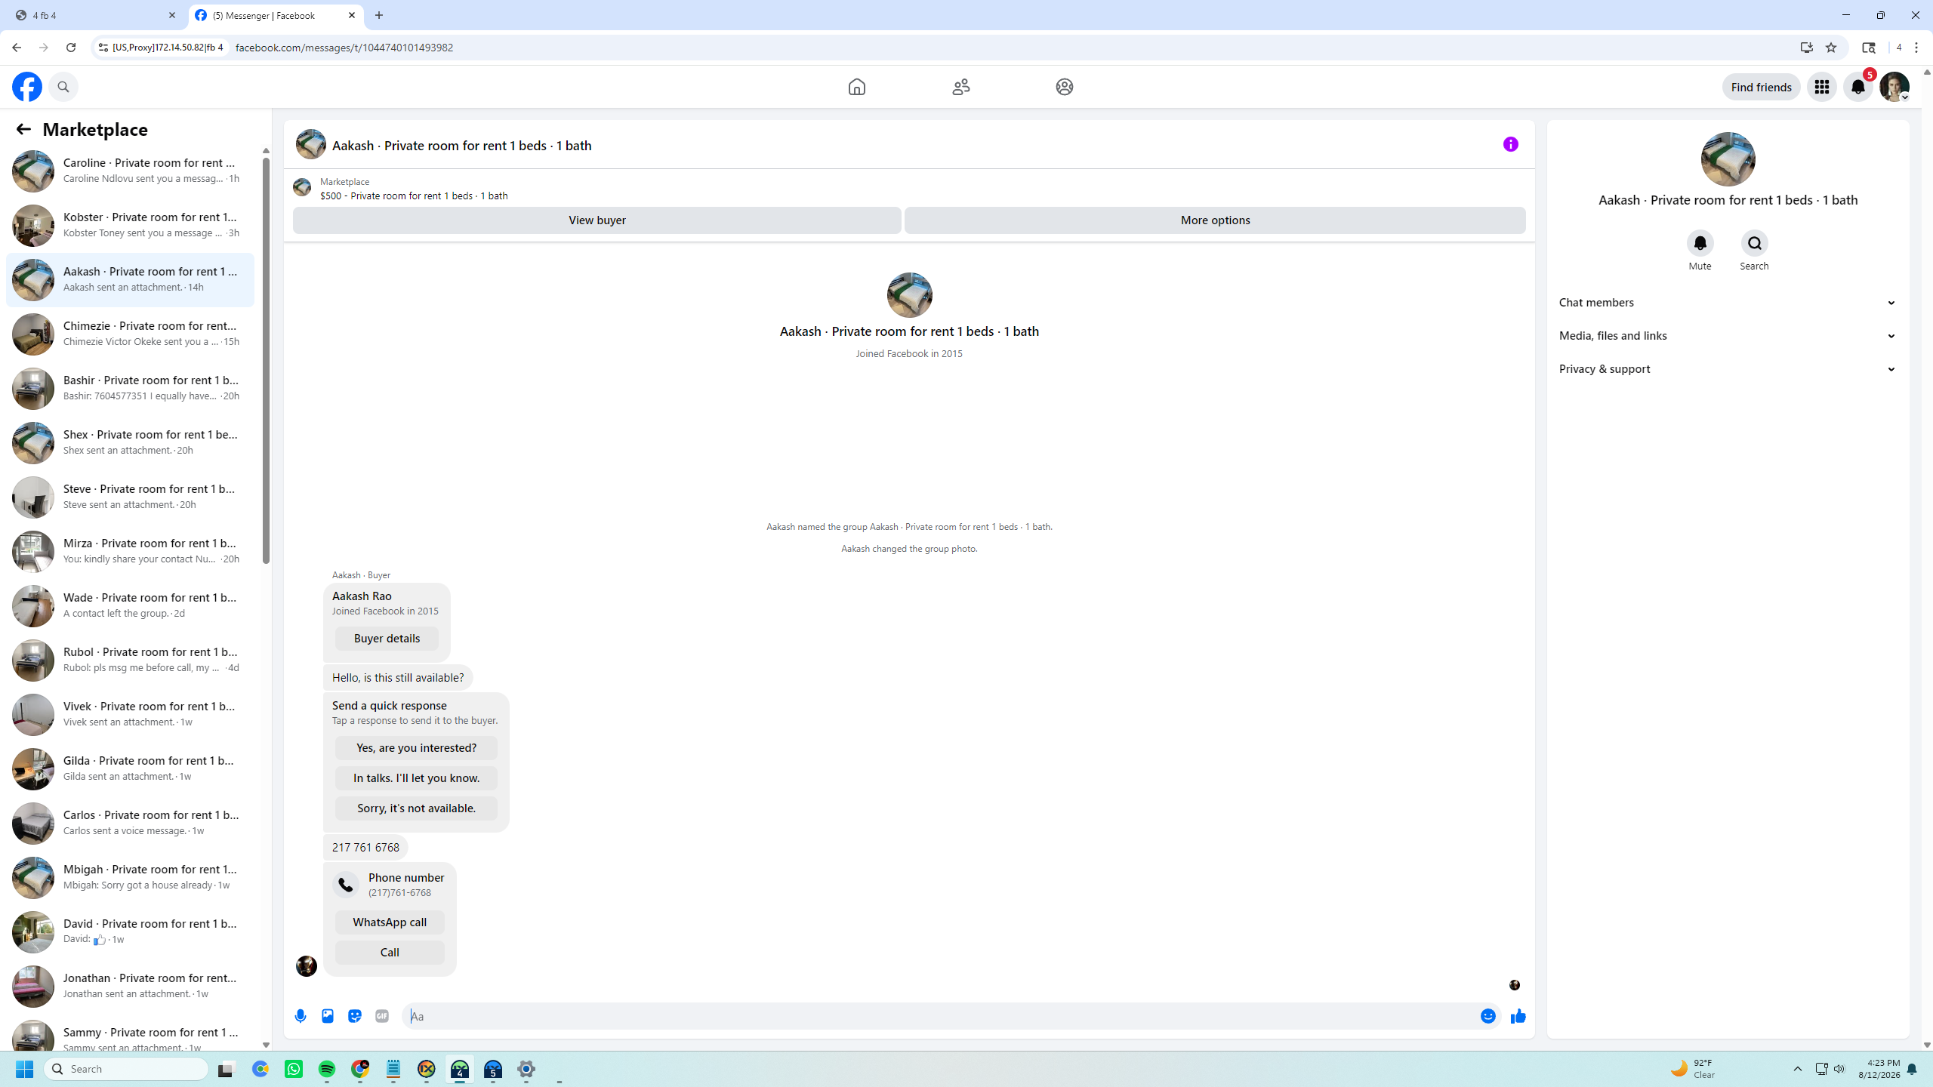Send a thumbs-up like
This screenshot has width=1933, height=1087.
point(1518,1016)
